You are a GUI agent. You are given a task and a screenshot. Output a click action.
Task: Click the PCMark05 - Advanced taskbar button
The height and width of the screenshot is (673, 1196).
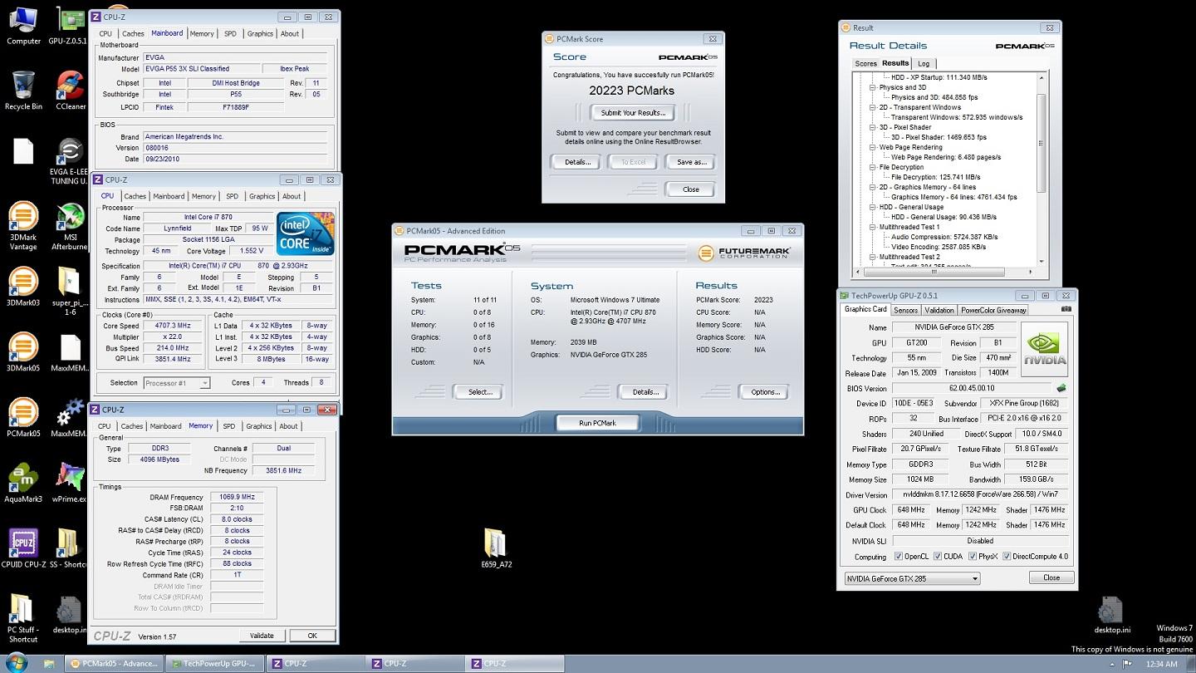tap(115, 664)
